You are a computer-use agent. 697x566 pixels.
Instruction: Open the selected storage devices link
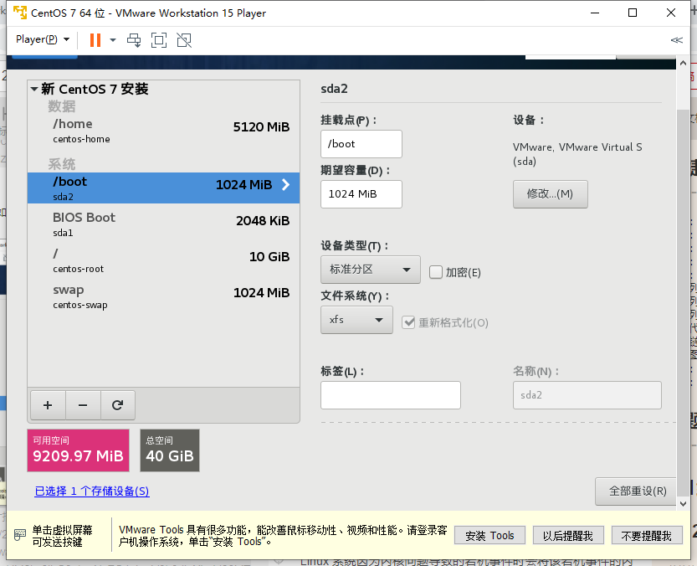tap(92, 491)
